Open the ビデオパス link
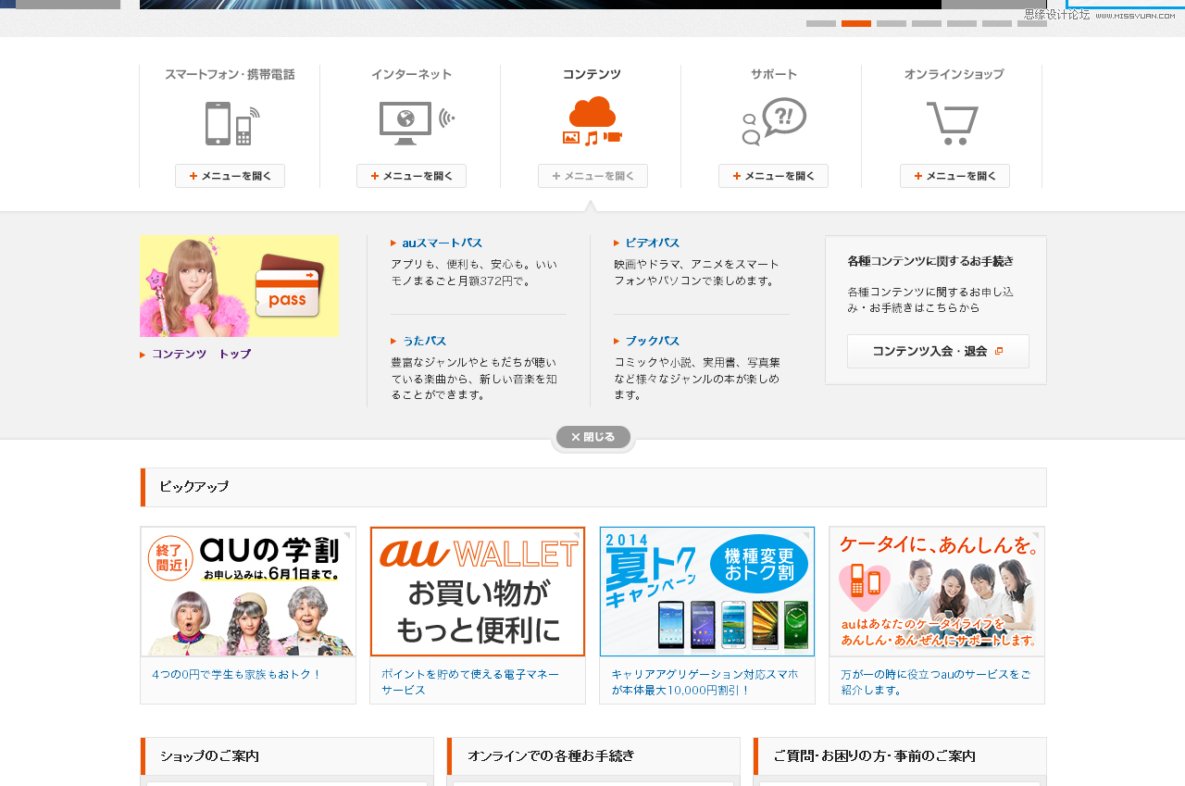 (x=652, y=243)
